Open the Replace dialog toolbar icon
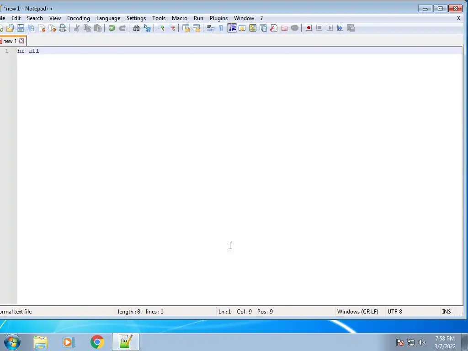Screen dimensions: 468x351 point(147,28)
